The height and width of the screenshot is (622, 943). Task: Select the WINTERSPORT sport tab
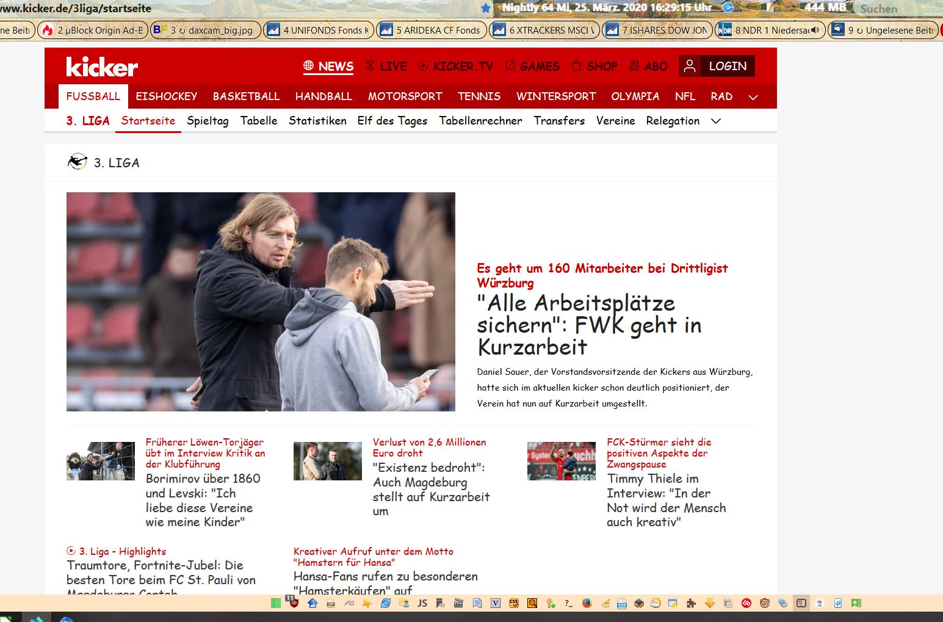[x=556, y=96]
